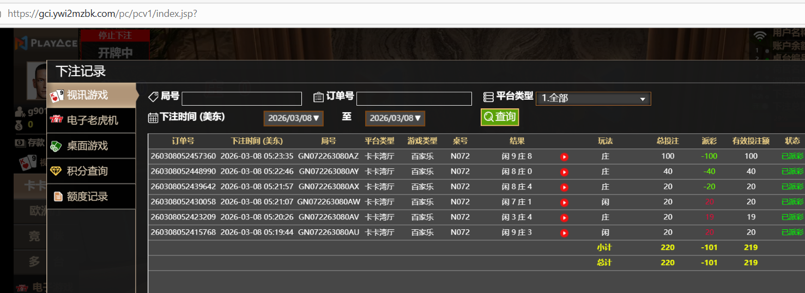Image resolution: width=805 pixels, height=293 pixels.
Task: Click the replay icon for round GN072263080AV
Action: coord(564,218)
